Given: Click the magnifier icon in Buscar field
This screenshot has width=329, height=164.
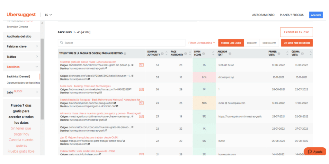Looking at the screenshot, I should 61,43.
